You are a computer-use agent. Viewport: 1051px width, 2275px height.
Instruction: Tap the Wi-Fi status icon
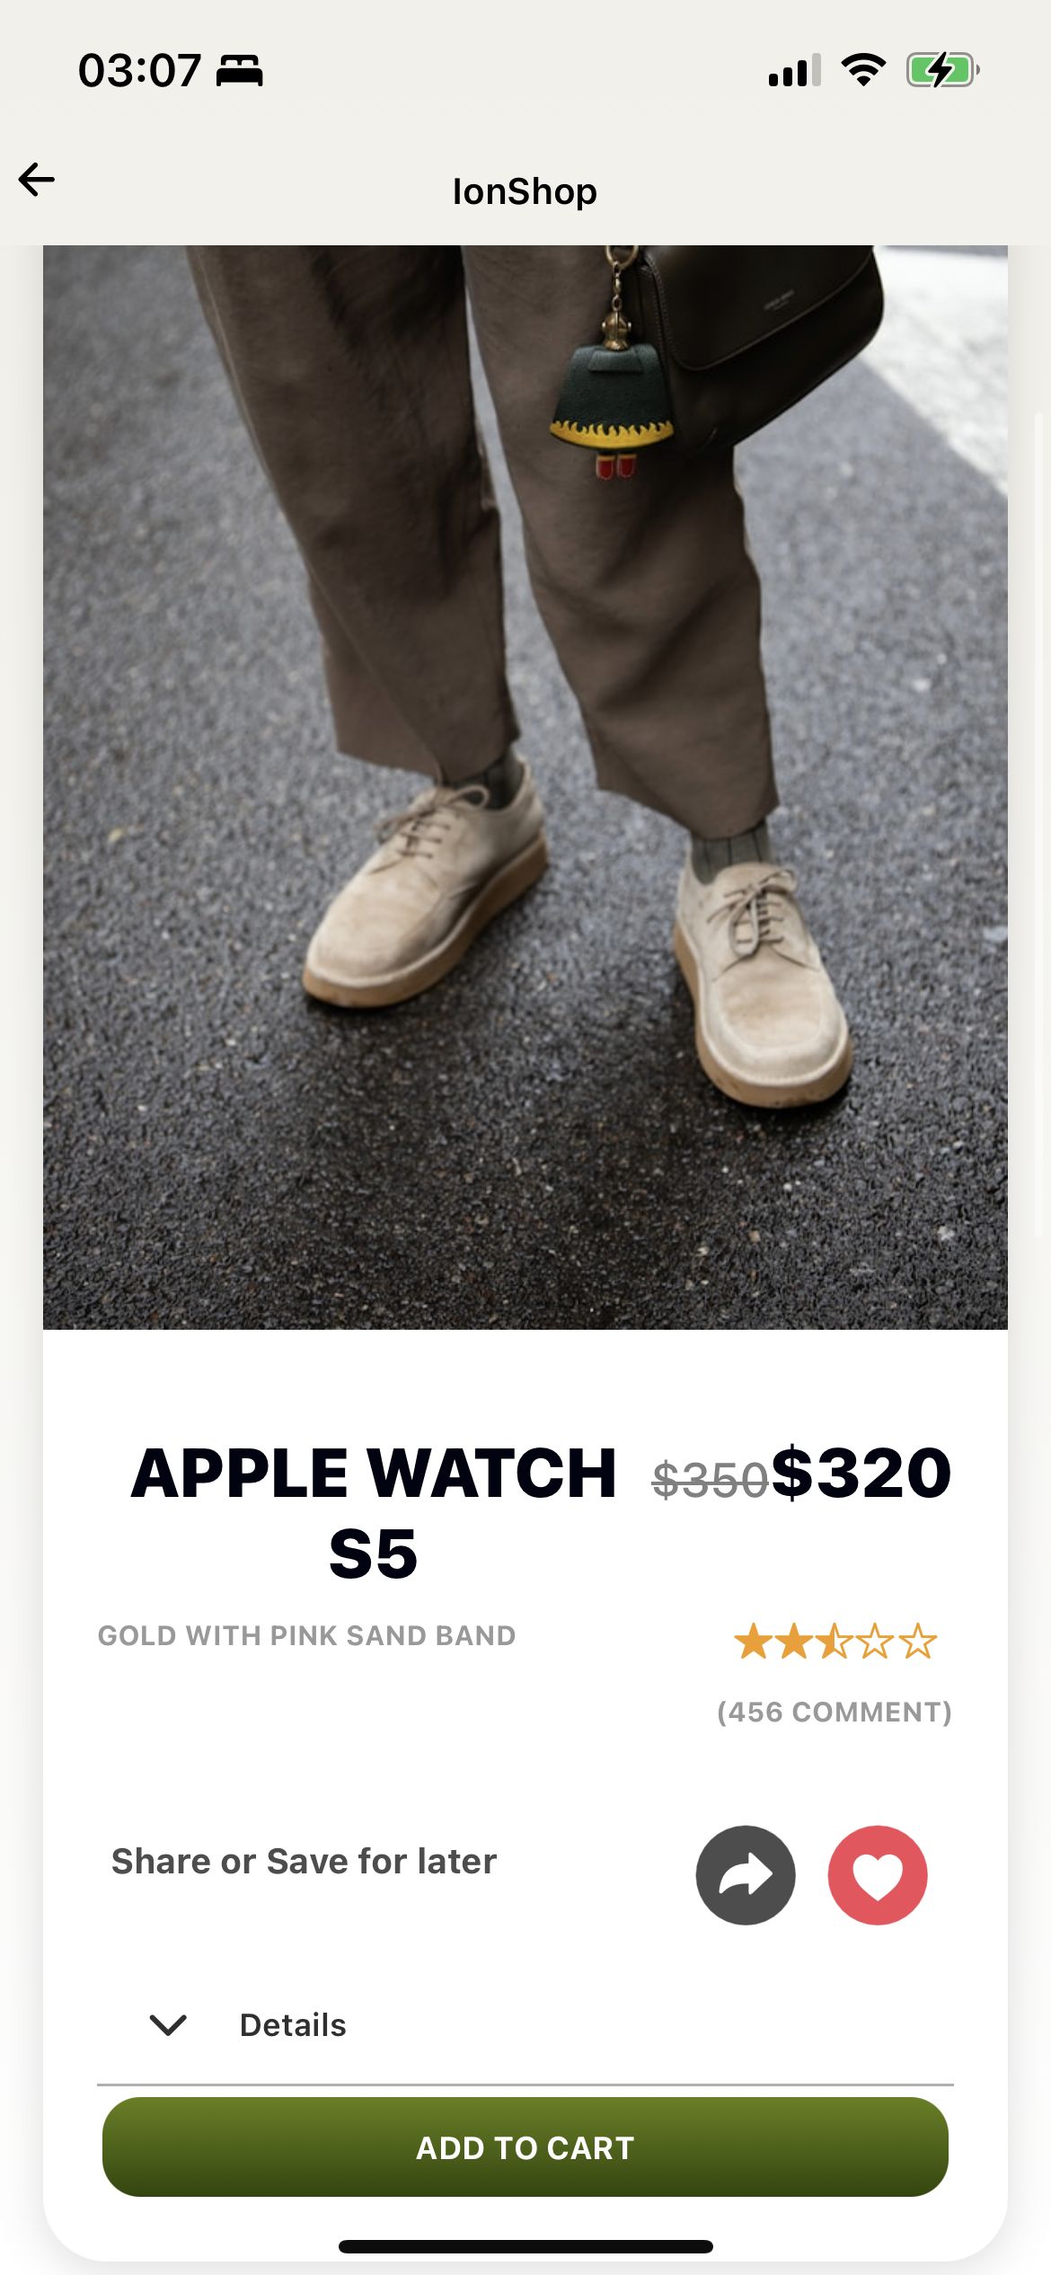pos(863,70)
